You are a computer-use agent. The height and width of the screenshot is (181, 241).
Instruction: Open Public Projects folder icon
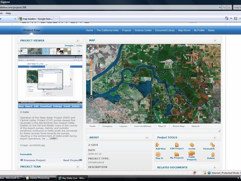[x=192, y=153]
